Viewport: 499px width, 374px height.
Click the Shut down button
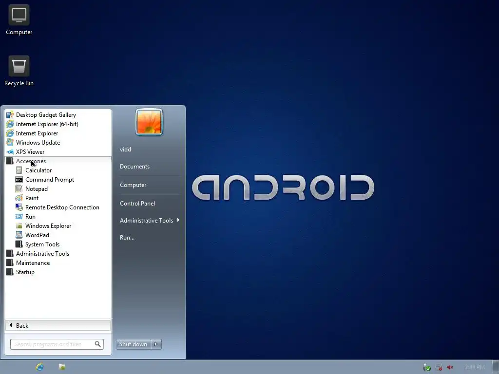click(134, 344)
